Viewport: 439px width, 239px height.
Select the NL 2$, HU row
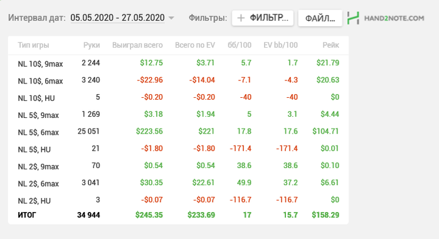point(178,199)
